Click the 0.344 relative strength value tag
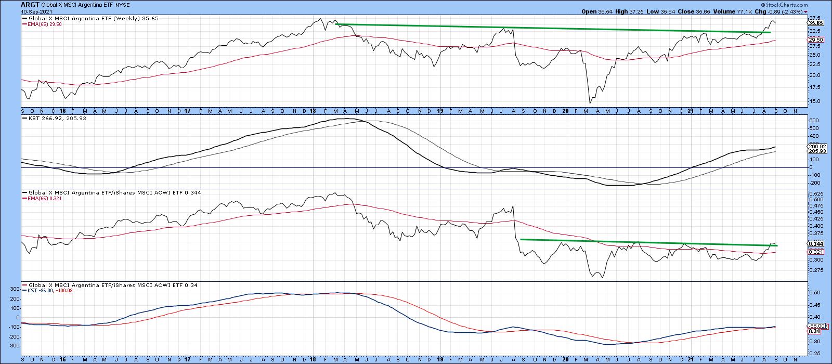 pyautogui.click(x=814, y=244)
